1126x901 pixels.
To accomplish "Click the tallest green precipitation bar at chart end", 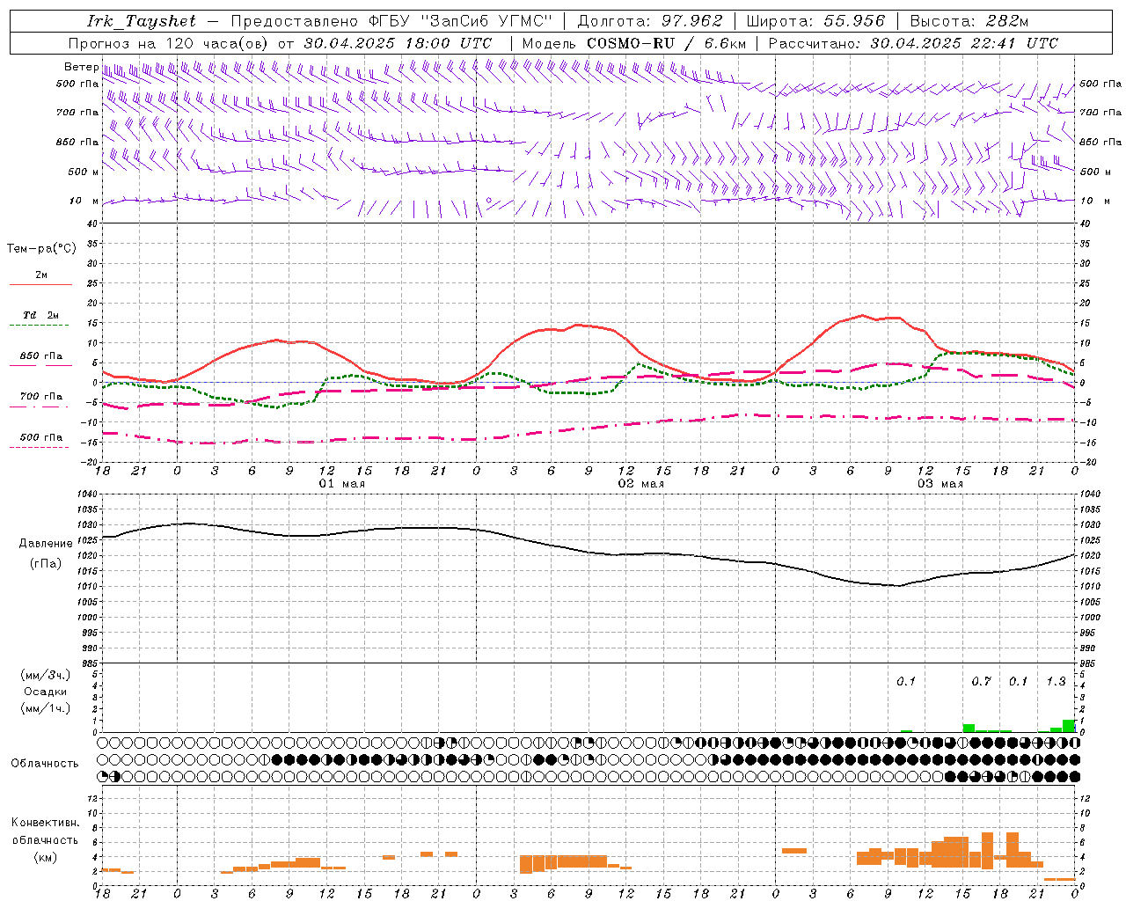I will pyautogui.click(x=1069, y=726).
